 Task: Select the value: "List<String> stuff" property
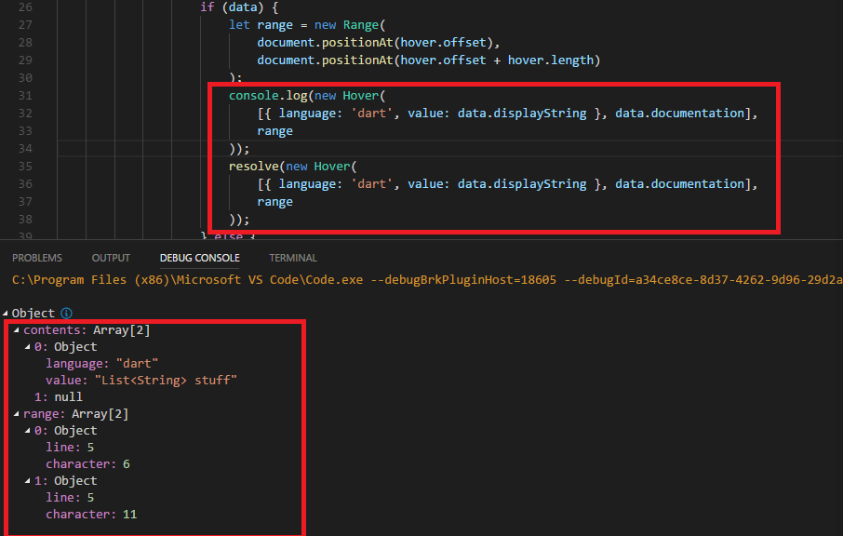point(141,380)
